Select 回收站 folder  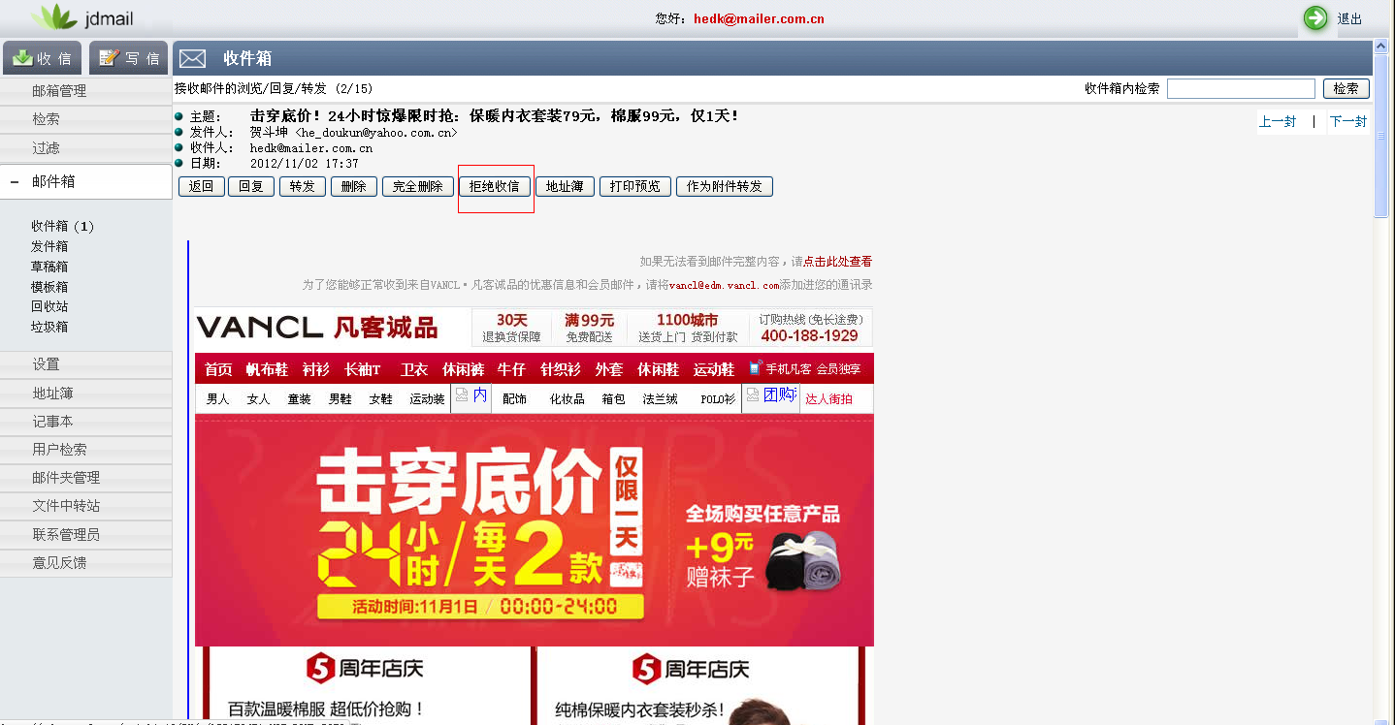(49, 306)
